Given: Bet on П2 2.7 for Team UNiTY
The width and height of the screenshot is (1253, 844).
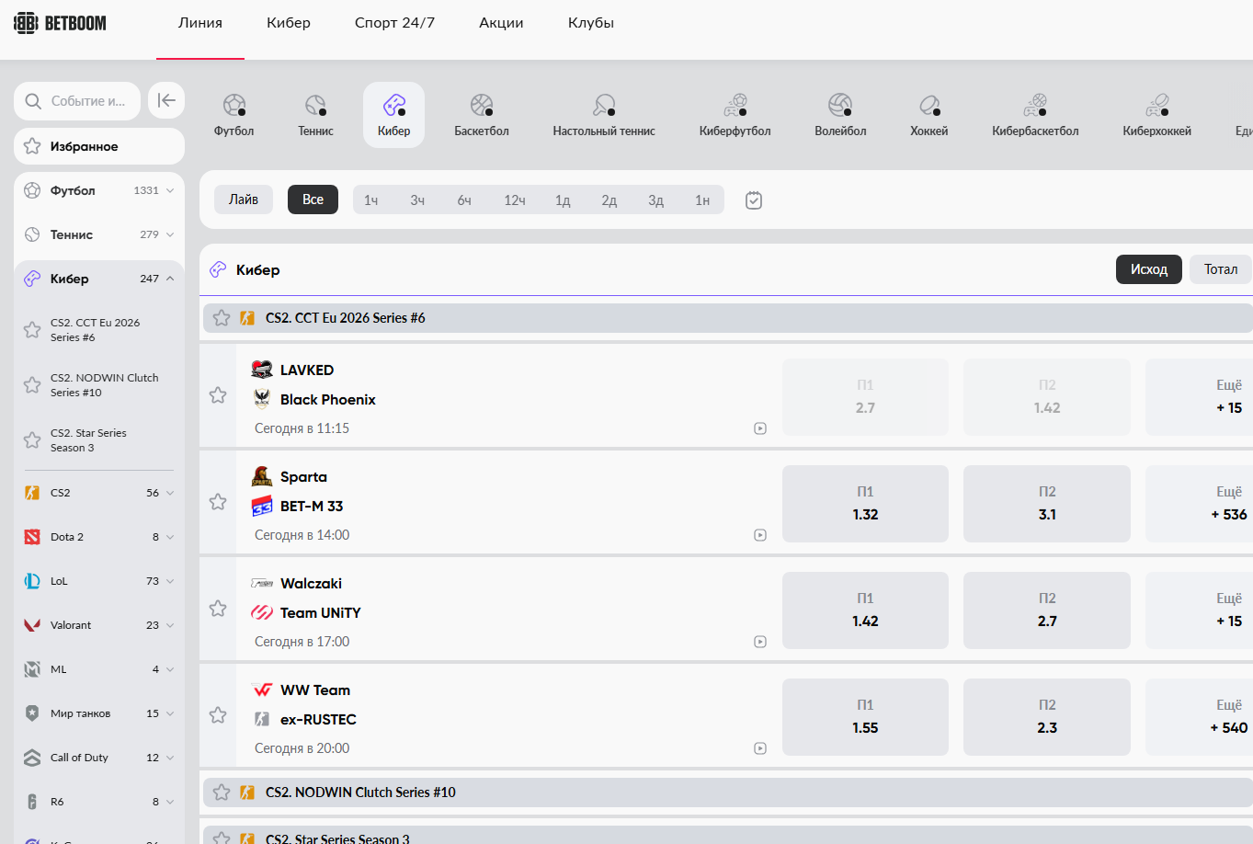Looking at the screenshot, I should pyautogui.click(x=1047, y=610).
